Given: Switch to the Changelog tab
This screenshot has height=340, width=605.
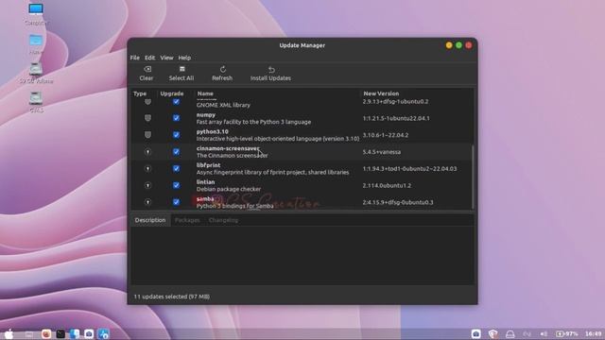Looking at the screenshot, I should [x=223, y=220].
